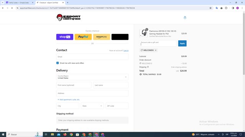Image resolution: width=245 pixels, height=137 pixels.
Task: Focus the First name (optional) field
Action: pyautogui.click(x=74, y=85)
